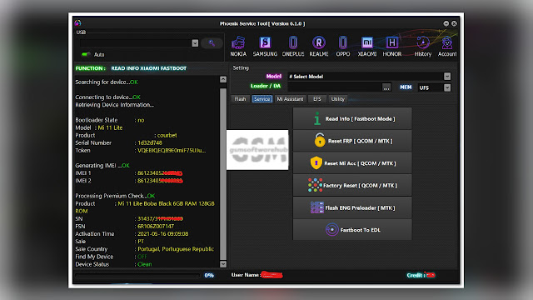Click the Credit label in status bar
The image size is (533, 300).
(415, 275)
